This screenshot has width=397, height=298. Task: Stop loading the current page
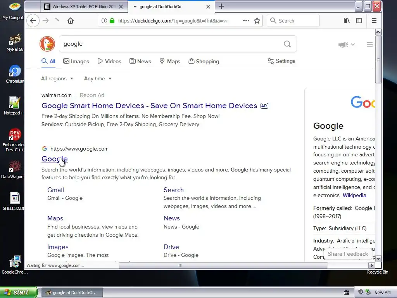click(x=57, y=20)
